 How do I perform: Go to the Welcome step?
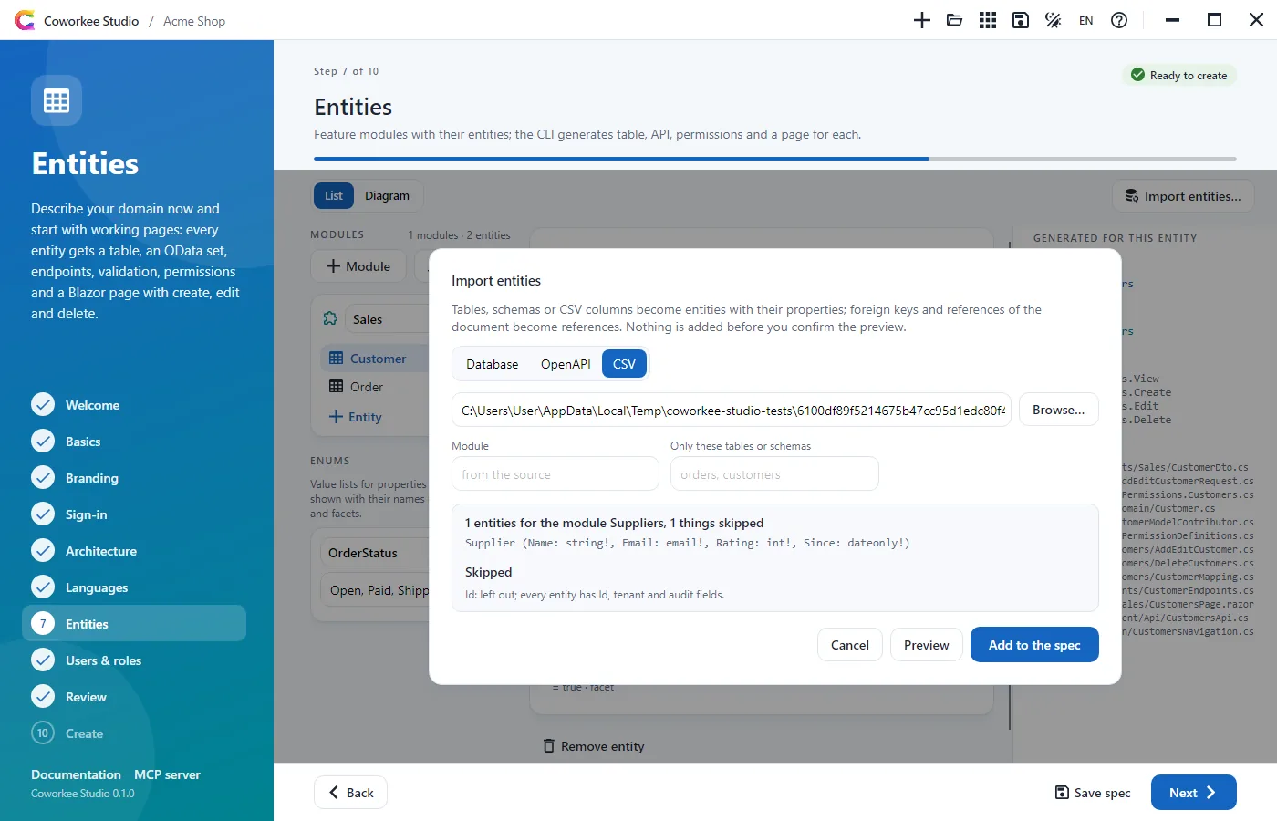coord(134,405)
